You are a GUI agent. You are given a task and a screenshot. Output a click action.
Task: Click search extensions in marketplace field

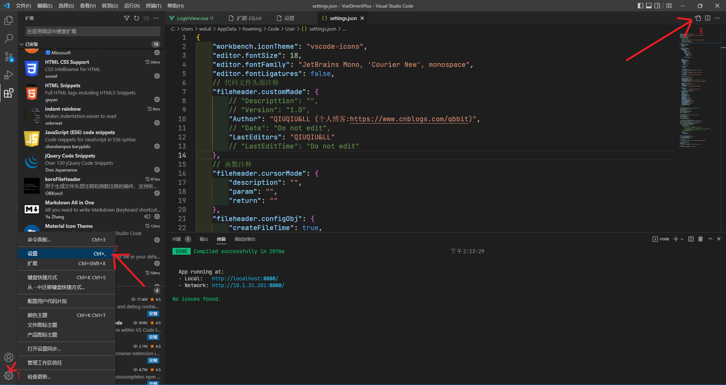93,31
